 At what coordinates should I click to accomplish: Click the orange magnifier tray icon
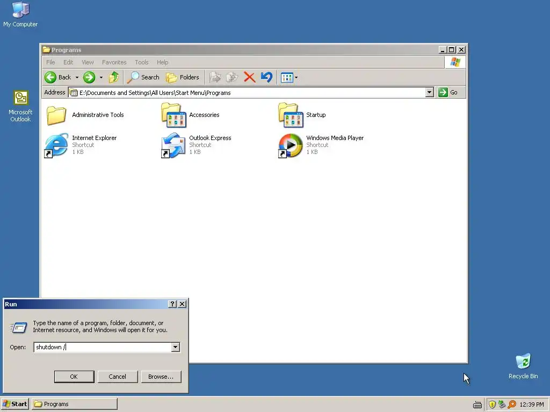click(x=512, y=404)
